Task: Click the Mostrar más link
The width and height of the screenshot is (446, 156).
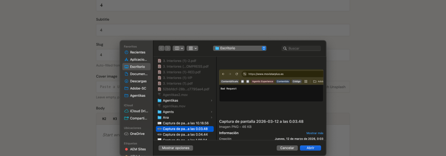Action: click(314, 133)
